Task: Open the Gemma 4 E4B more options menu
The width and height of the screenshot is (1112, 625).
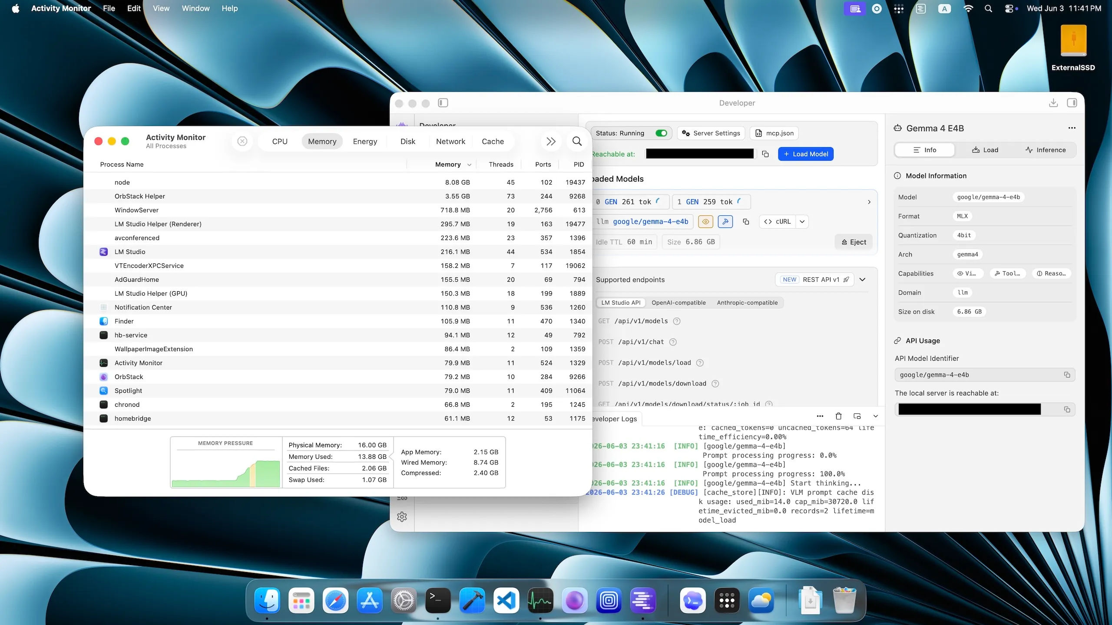Action: [x=1072, y=128]
